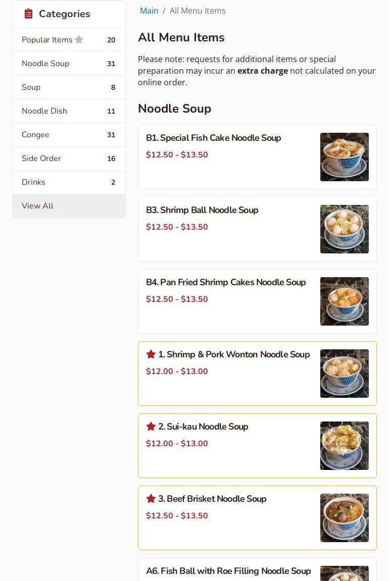
Task: Open the Noodle Dish category
Action: (44, 111)
